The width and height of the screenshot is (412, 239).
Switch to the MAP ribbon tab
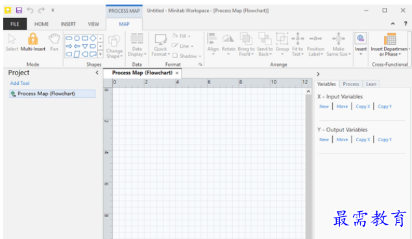[124, 24]
